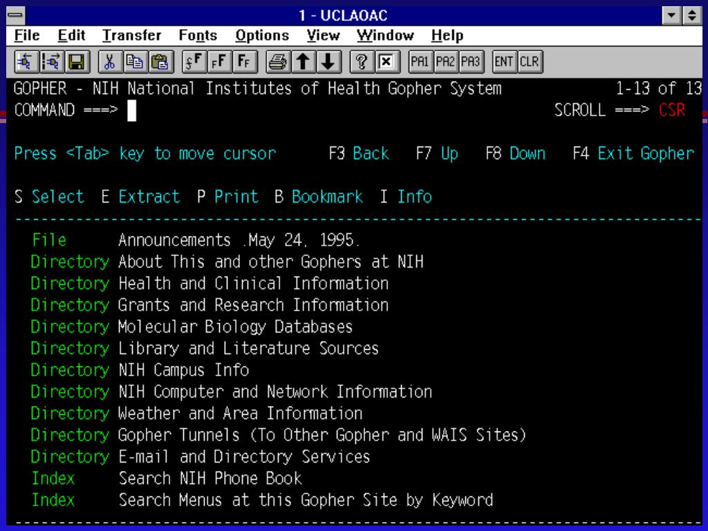Click the disconnect session toolbar icon

(x=51, y=62)
